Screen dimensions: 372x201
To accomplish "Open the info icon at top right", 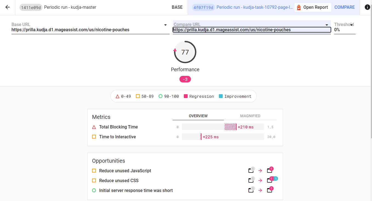I will click(367, 7).
